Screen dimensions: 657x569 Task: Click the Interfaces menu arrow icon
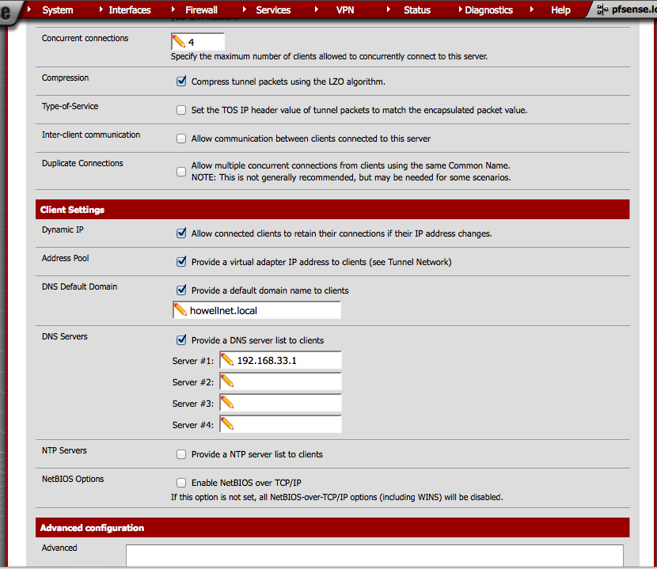coord(101,9)
